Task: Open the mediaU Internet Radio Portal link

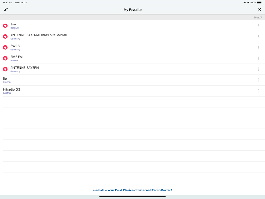Action: point(132,190)
